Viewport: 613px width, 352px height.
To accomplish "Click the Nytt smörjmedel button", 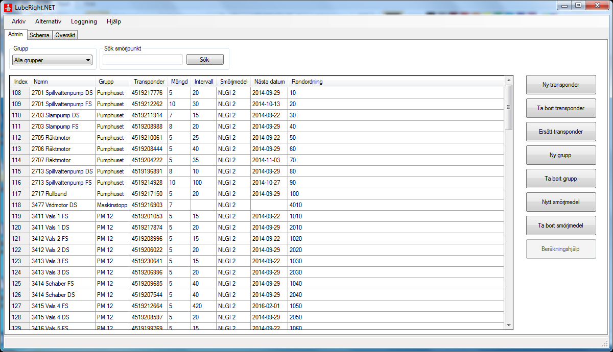I will click(561, 202).
